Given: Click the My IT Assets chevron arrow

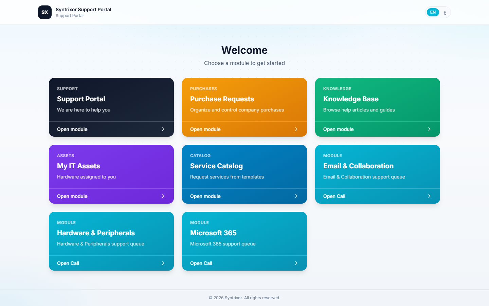Looking at the screenshot, I should (x=163, y=196).
